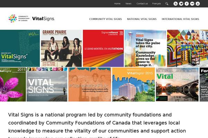Open the Sudbury 2011 purple flower cover
The width and height of the screenshot is (208, 138).
(13, 85)
